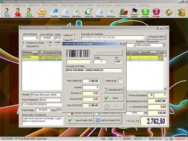Click the Tabela Atual field
Screen dimensions: 188x141
coord(120,80)
